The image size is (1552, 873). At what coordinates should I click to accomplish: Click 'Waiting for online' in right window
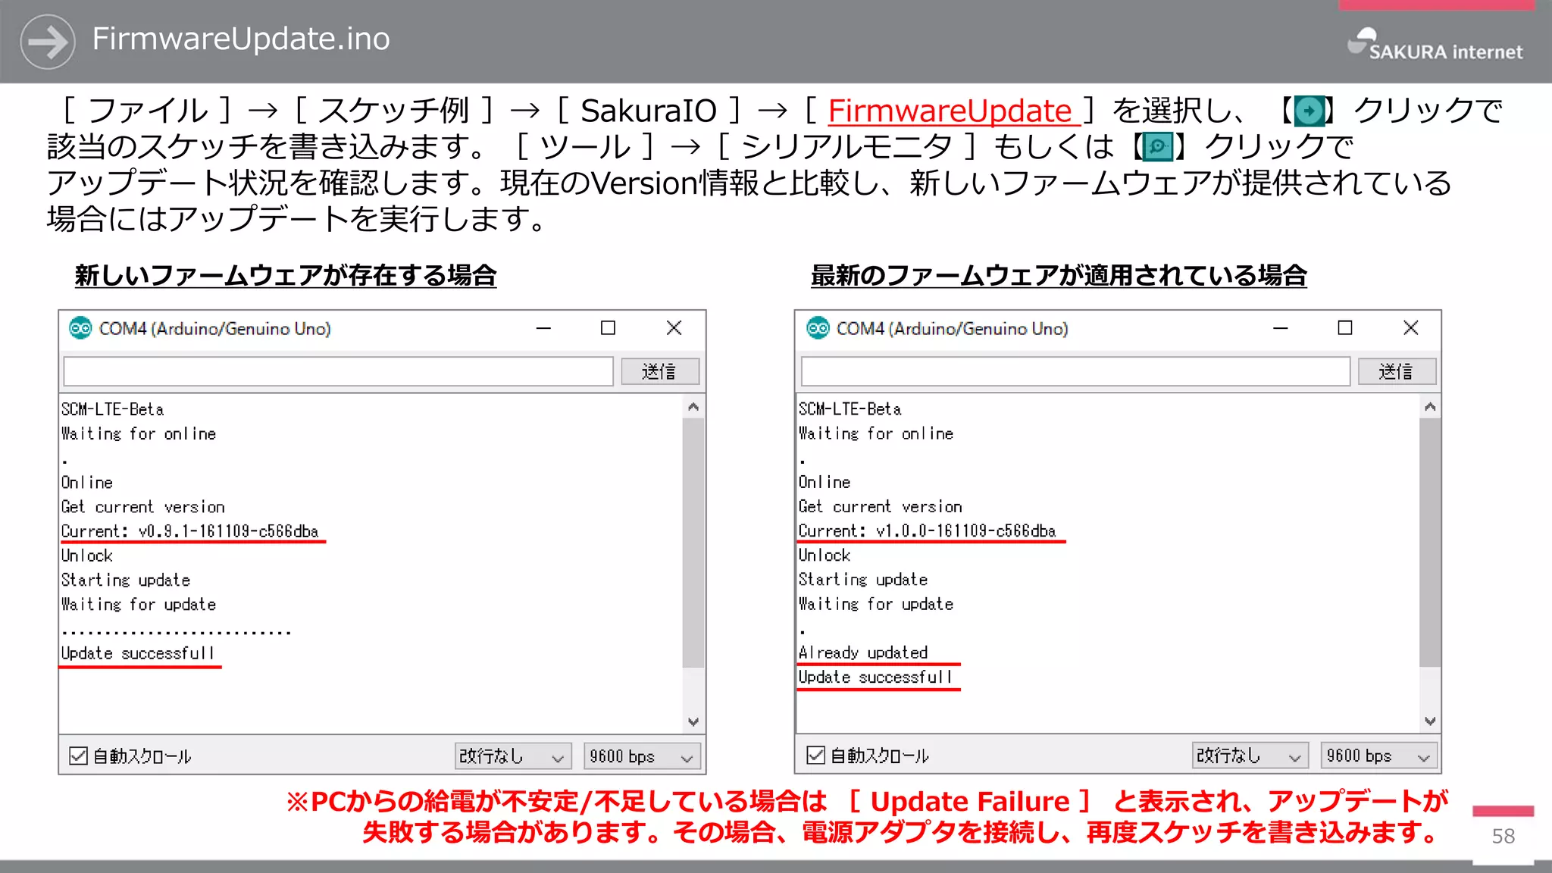pyautogui.click(x=876, y=433)
